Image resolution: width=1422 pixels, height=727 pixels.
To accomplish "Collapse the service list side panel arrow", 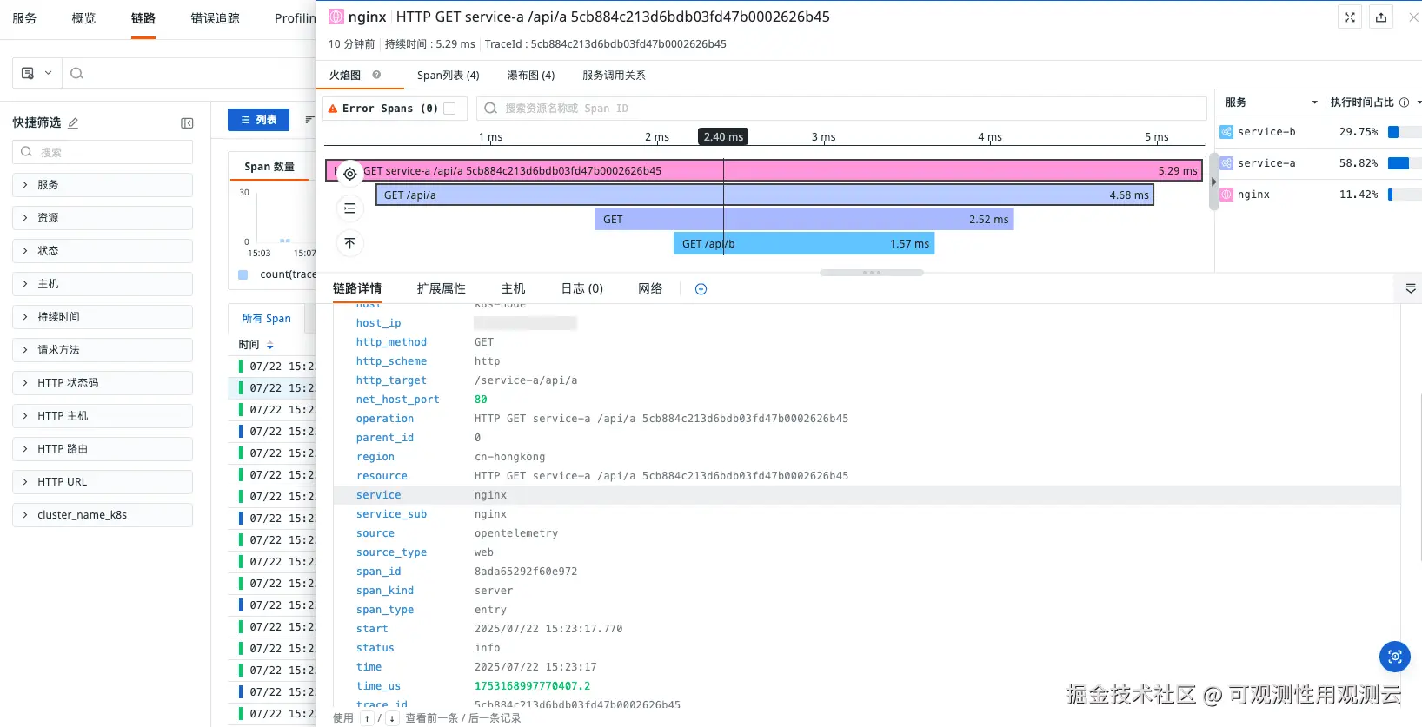I will (1214, 182).
